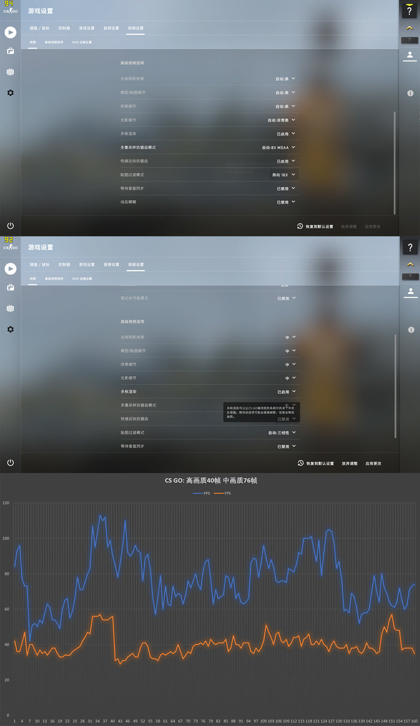Click the settings gear icon in lower screen
Viewport: 420px width, 726px height.
pyautogui.click(x=10, y=329)
